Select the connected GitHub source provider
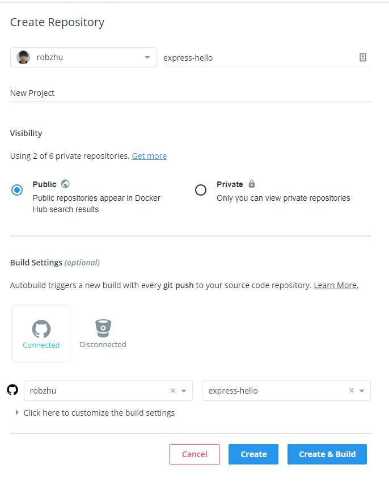 pyautogui.click(x=41, y=333)
